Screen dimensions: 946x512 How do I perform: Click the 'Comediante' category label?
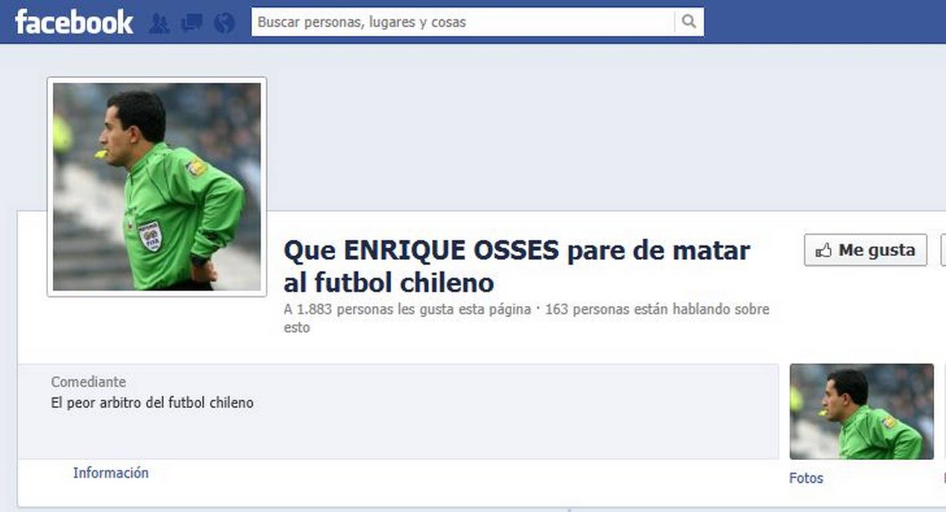88,382
